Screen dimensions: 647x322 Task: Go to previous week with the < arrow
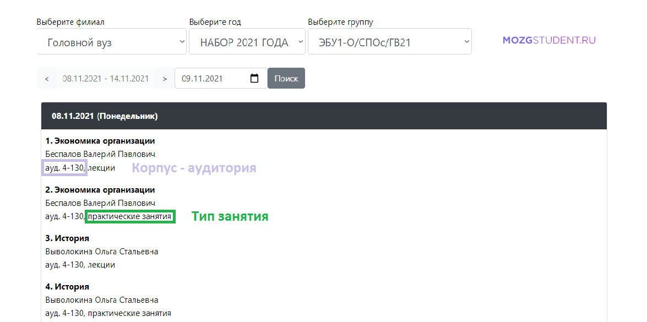coord(47,78)
